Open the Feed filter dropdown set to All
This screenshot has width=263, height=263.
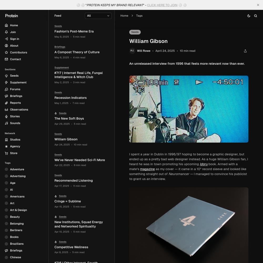[98, 16]
